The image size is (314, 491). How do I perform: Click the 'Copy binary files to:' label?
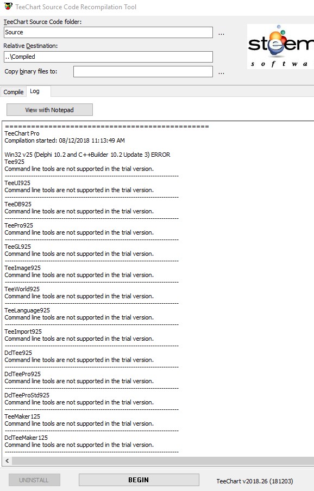tap(31, 71)
